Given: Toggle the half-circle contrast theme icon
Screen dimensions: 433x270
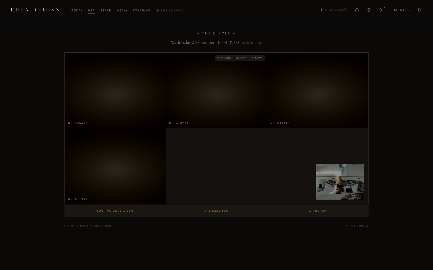Looking at the screenshot, I should click(369, 10).
